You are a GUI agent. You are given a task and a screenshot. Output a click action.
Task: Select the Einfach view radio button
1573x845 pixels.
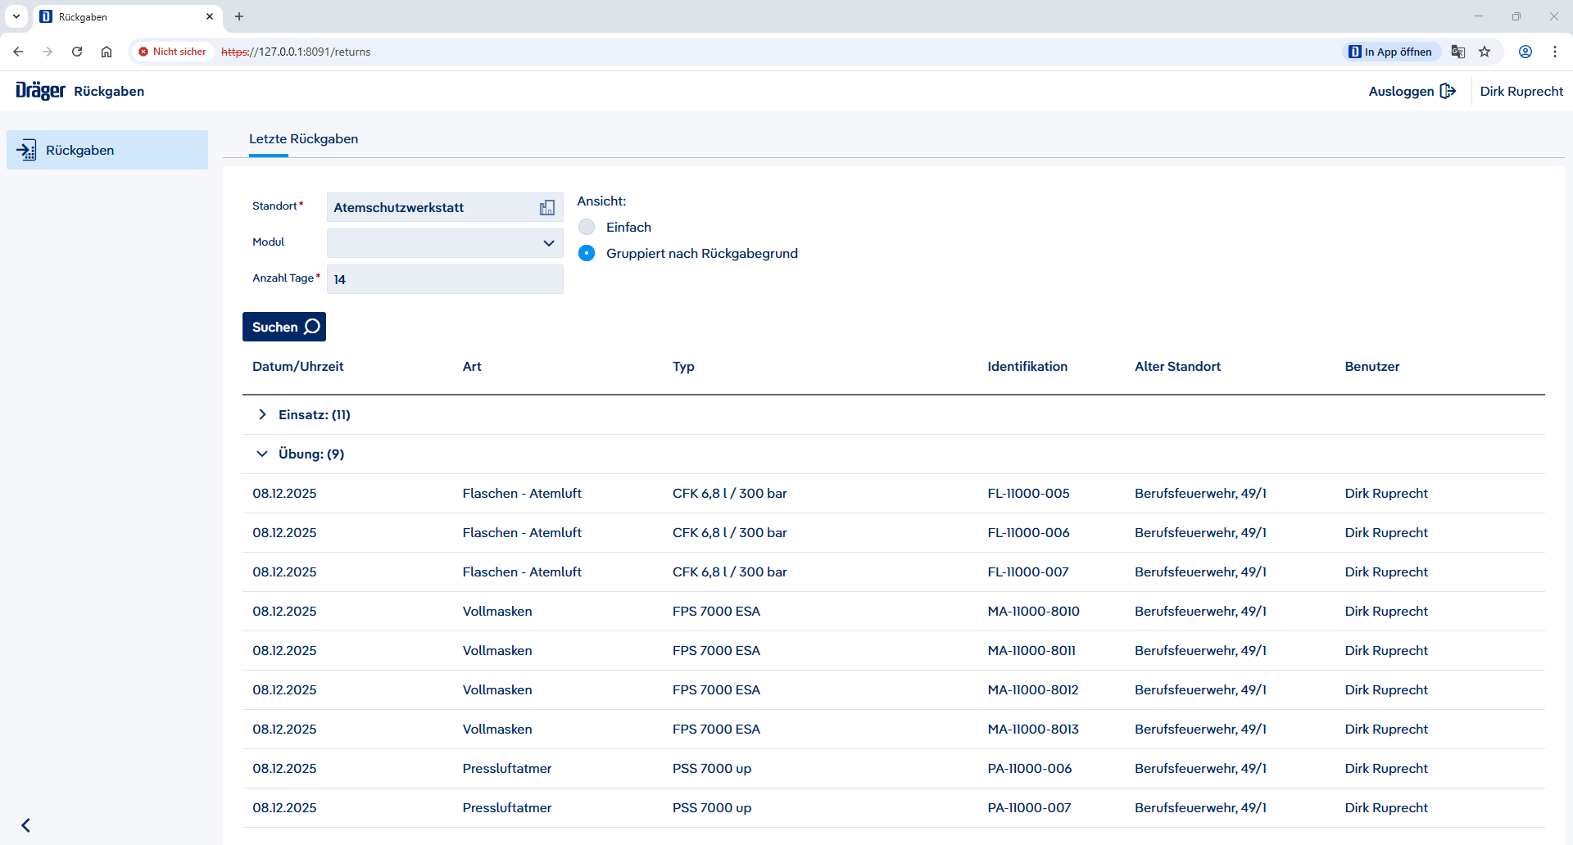coord(587,228)
